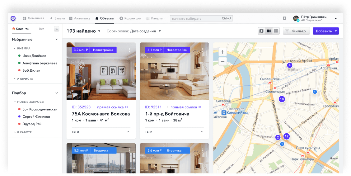
Task: Open the Фильтр button
Action: coord(296,31)
